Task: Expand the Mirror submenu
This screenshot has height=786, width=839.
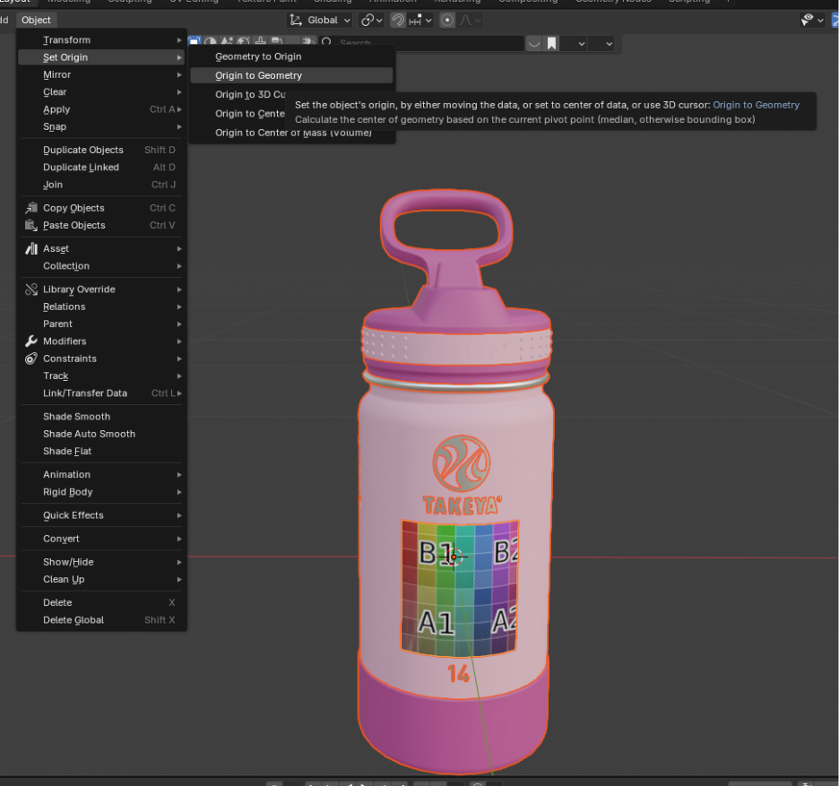Action: pos(101,75)
